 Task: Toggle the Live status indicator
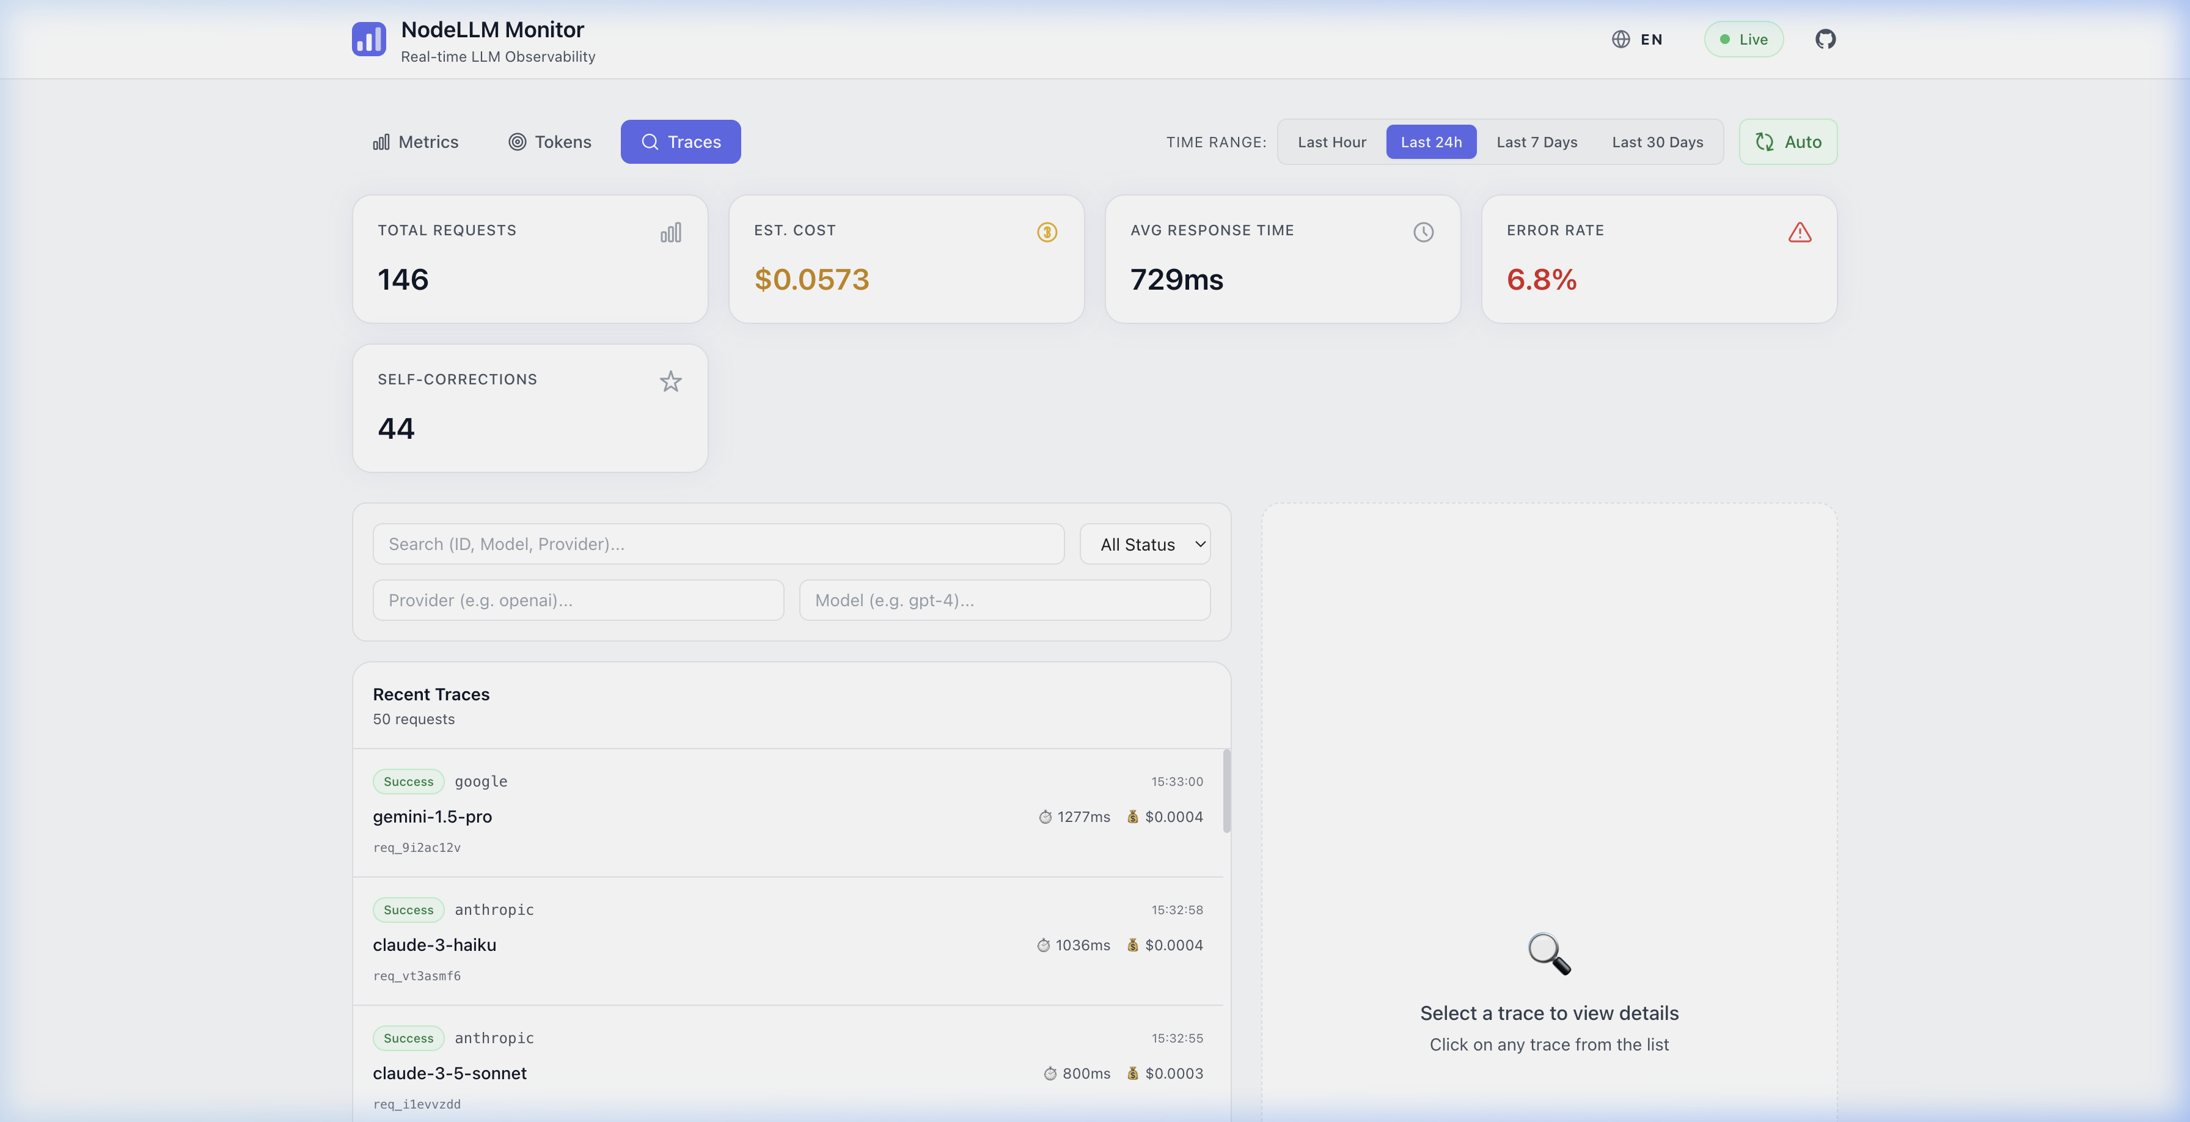1743,39
